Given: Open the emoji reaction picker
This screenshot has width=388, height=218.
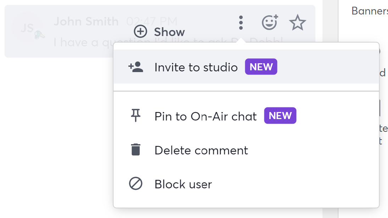Looking at the screenshot, I should point(270,23).
